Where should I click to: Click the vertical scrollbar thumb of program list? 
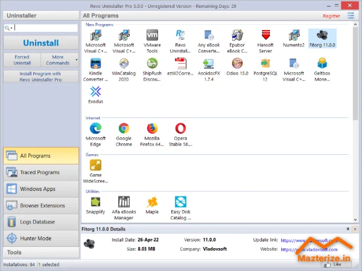pyautogui.click(x=355, y=73)
